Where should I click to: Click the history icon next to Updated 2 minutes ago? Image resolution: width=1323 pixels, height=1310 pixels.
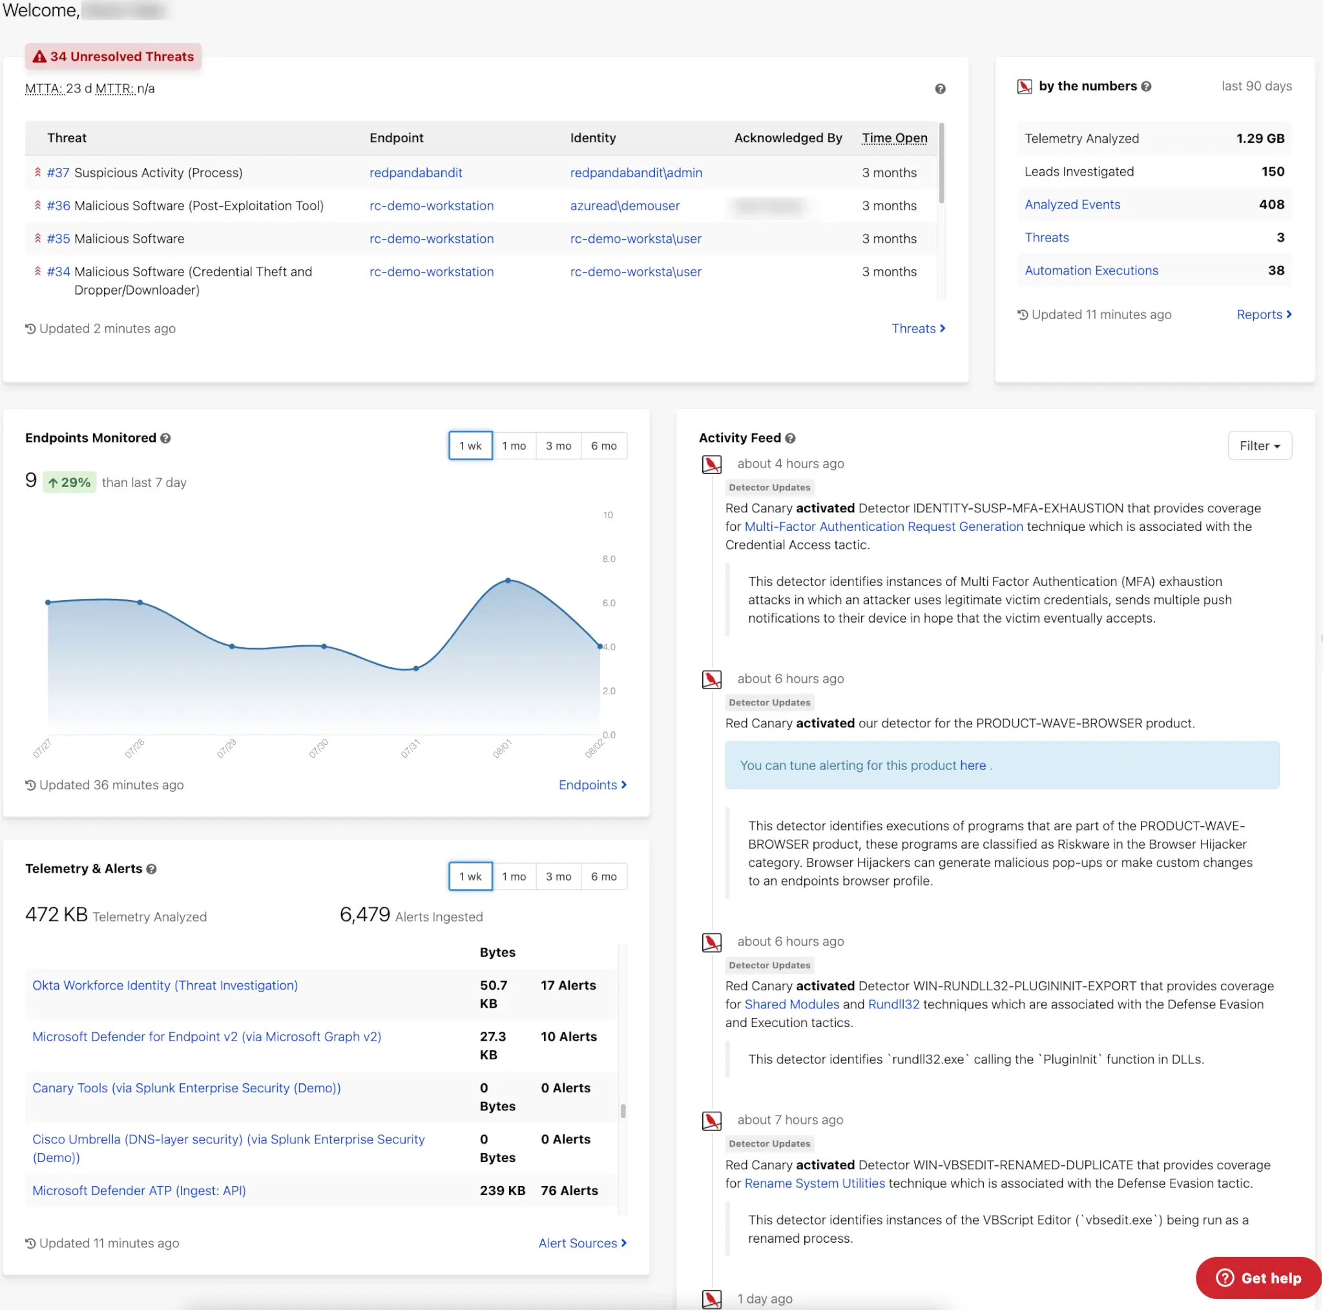(30, 329)
